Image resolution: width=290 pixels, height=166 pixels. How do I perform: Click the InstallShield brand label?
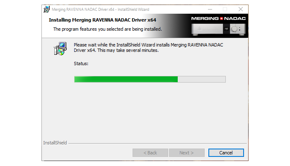pos(55,143)
